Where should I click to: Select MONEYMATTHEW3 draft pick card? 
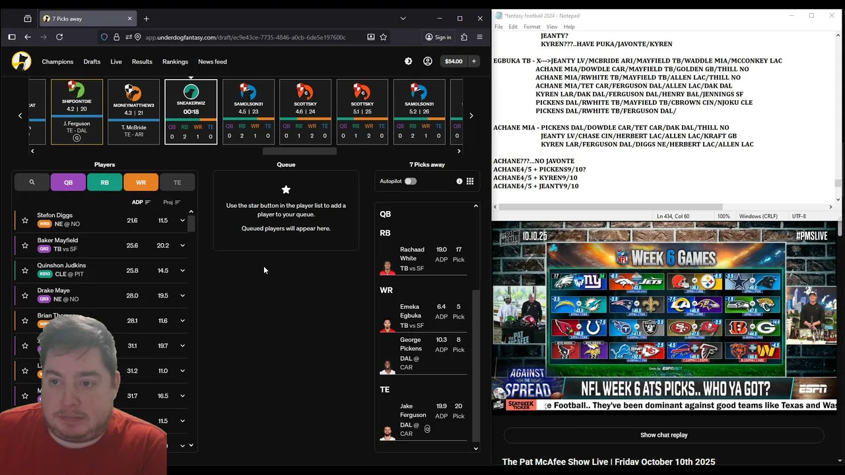[133, 111]
